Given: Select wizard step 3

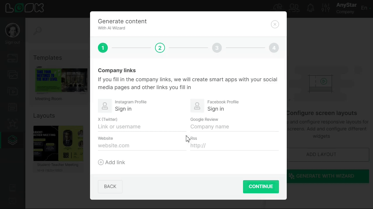Looking at the screenshot, I should 217,48.
